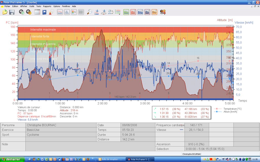The image size is (260, 162).
Task: Open the watch settings gear icon
Action: click(29, 12)
